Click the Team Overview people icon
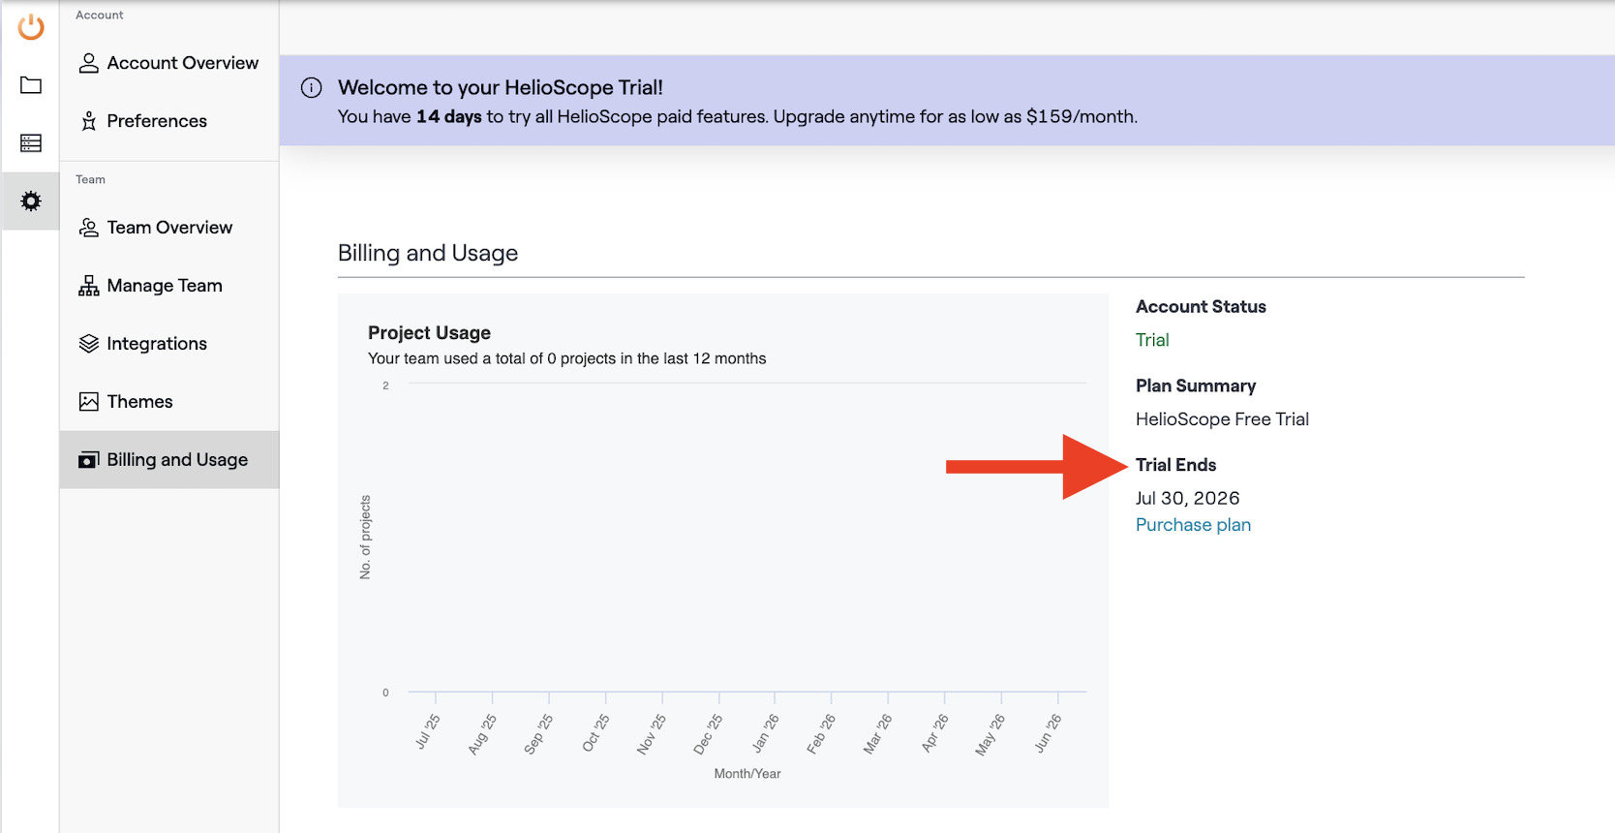The height and width of the screenshot is (833, 1615). 89,228
